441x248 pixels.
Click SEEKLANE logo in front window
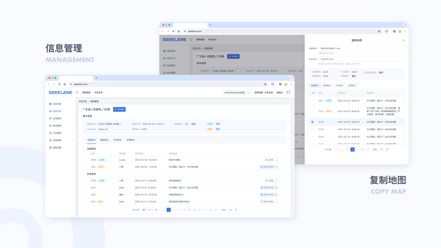60,93
